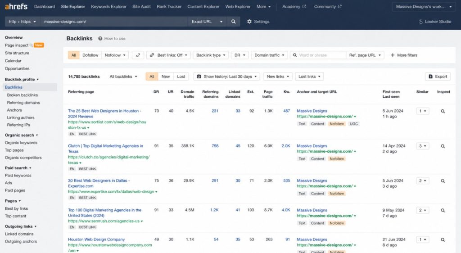
Task: Click the Ahrefs logo
Action: 16,6
